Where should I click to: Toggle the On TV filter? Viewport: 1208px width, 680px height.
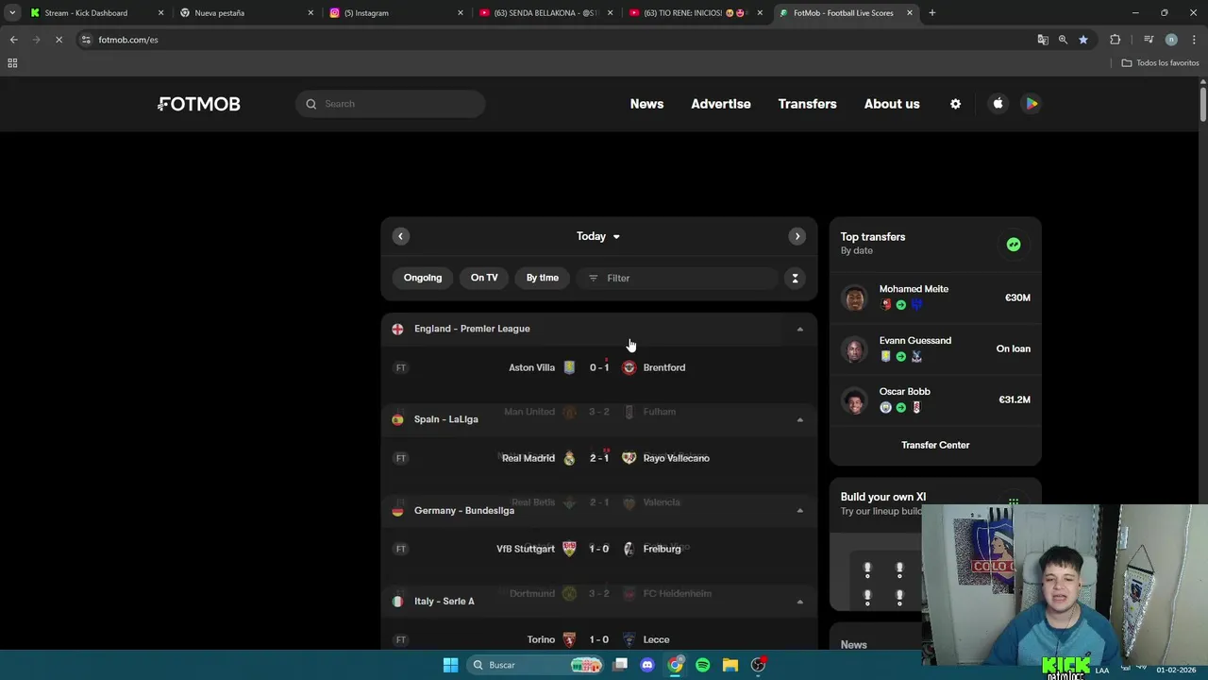coord(484,278)
